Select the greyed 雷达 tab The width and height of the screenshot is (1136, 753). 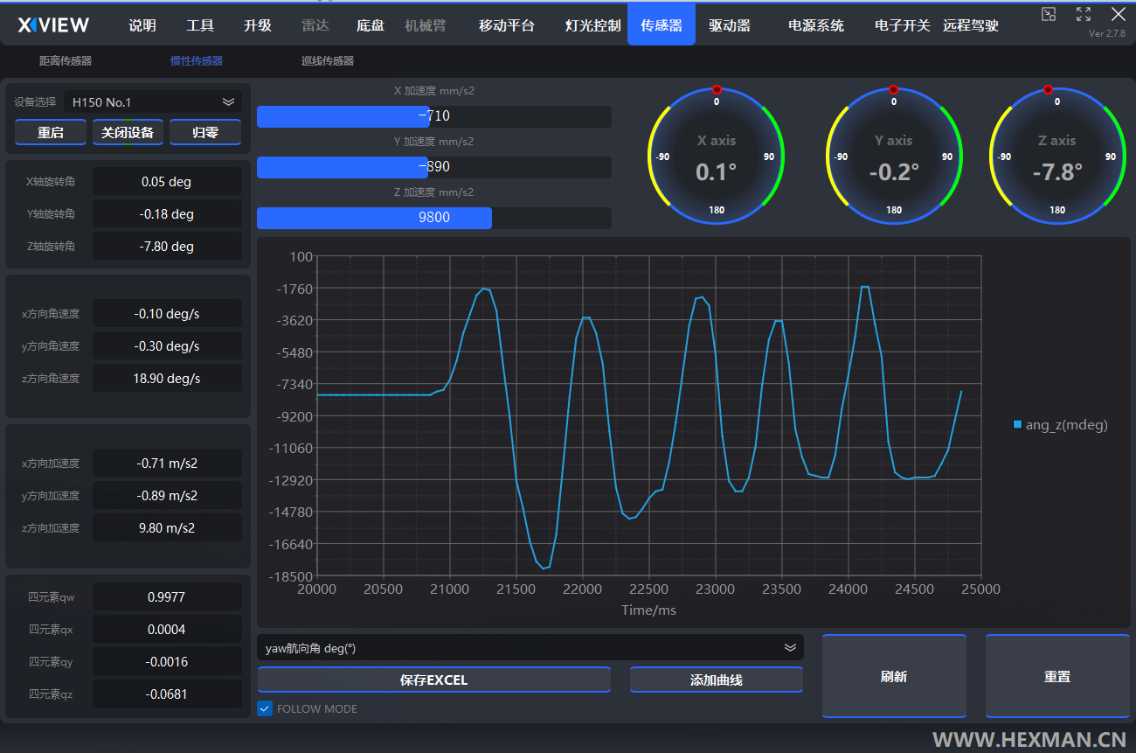click(x=315, y=25)
